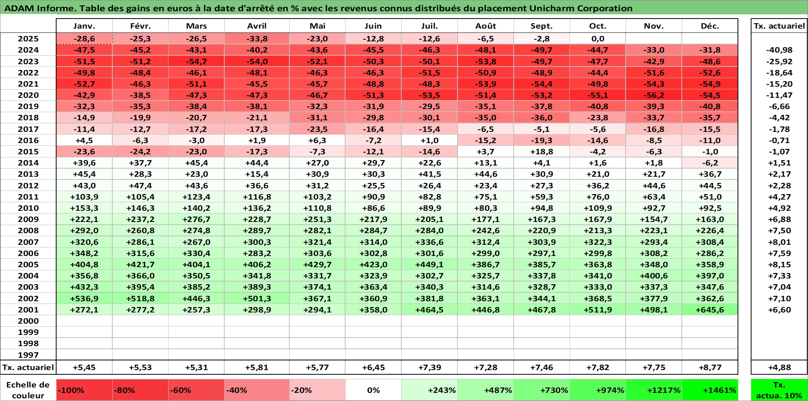Click the +1217% color scale swatch
Image resolution: width=808 pixels, height=401 pixels.
[x=654, y=390]
